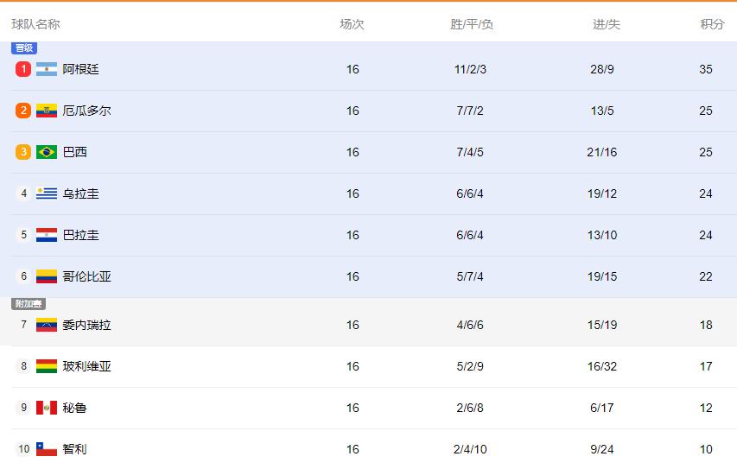Click the Uruguay flag icon

pyautogui.click(x=47, y=193)
